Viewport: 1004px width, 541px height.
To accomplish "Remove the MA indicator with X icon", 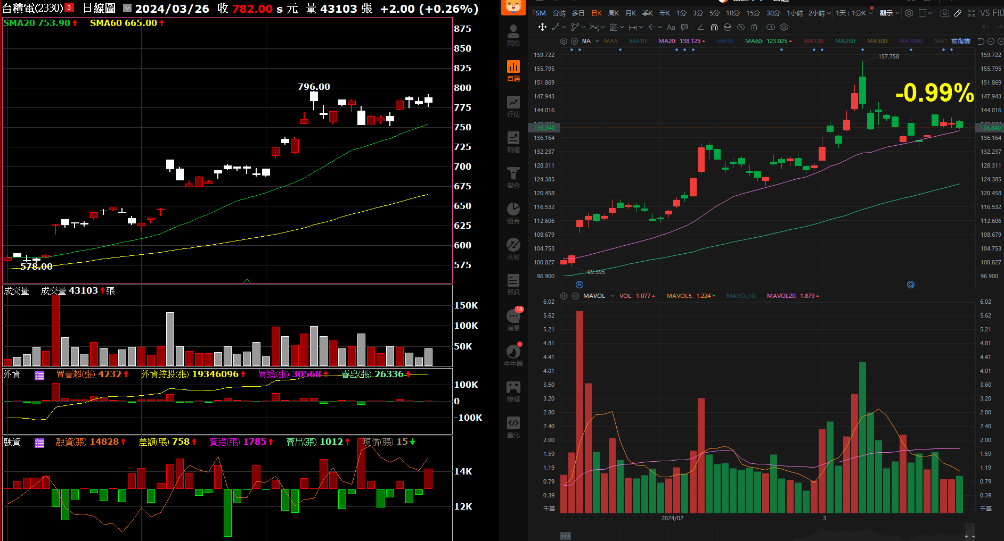I will click(x=574, y=41).
